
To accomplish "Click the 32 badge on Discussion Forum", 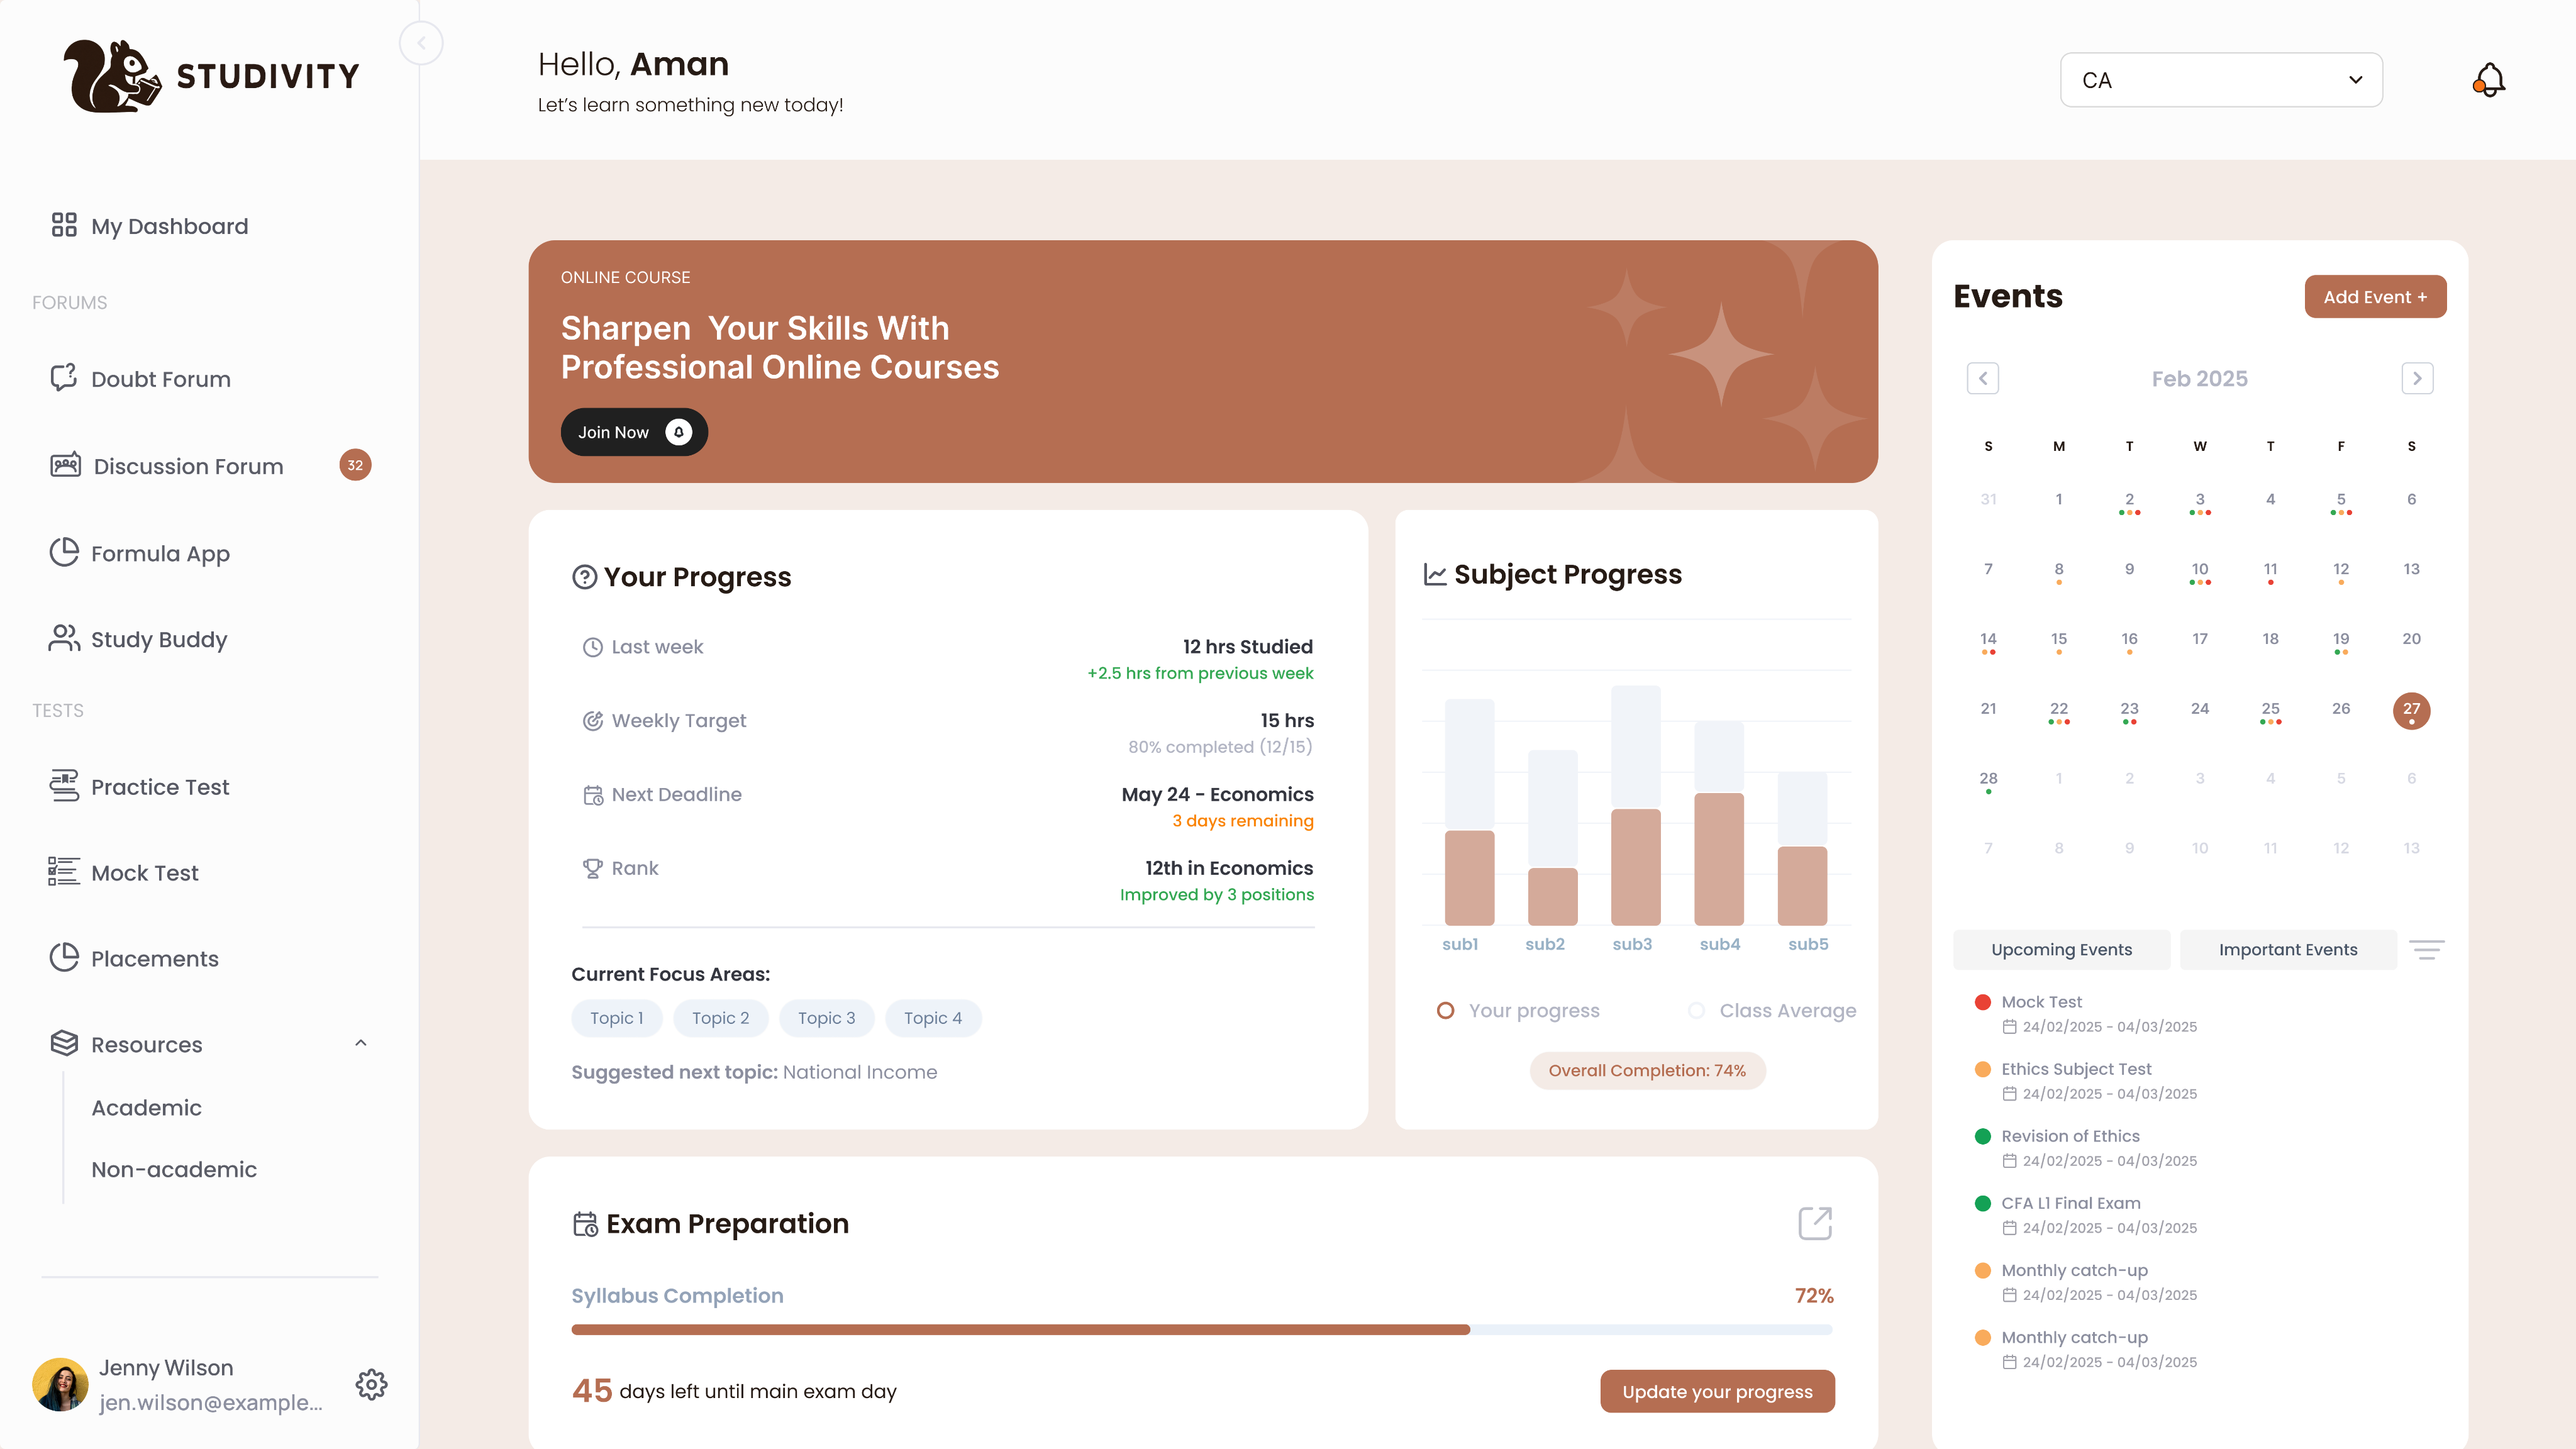I will [x=355, y=465].
